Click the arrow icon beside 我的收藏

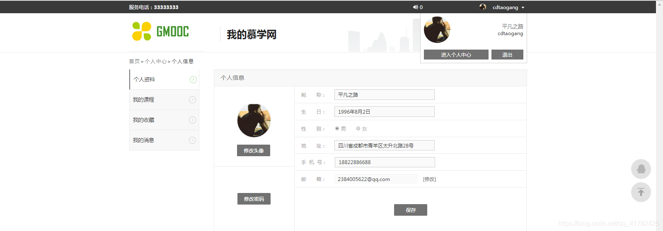tap(192, 120)
